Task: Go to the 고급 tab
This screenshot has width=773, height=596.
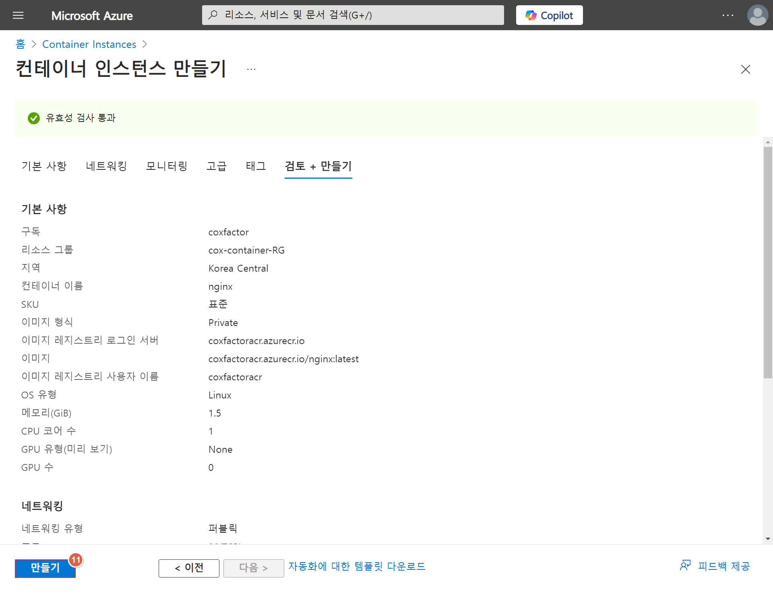Action: [x=217, y=166]
